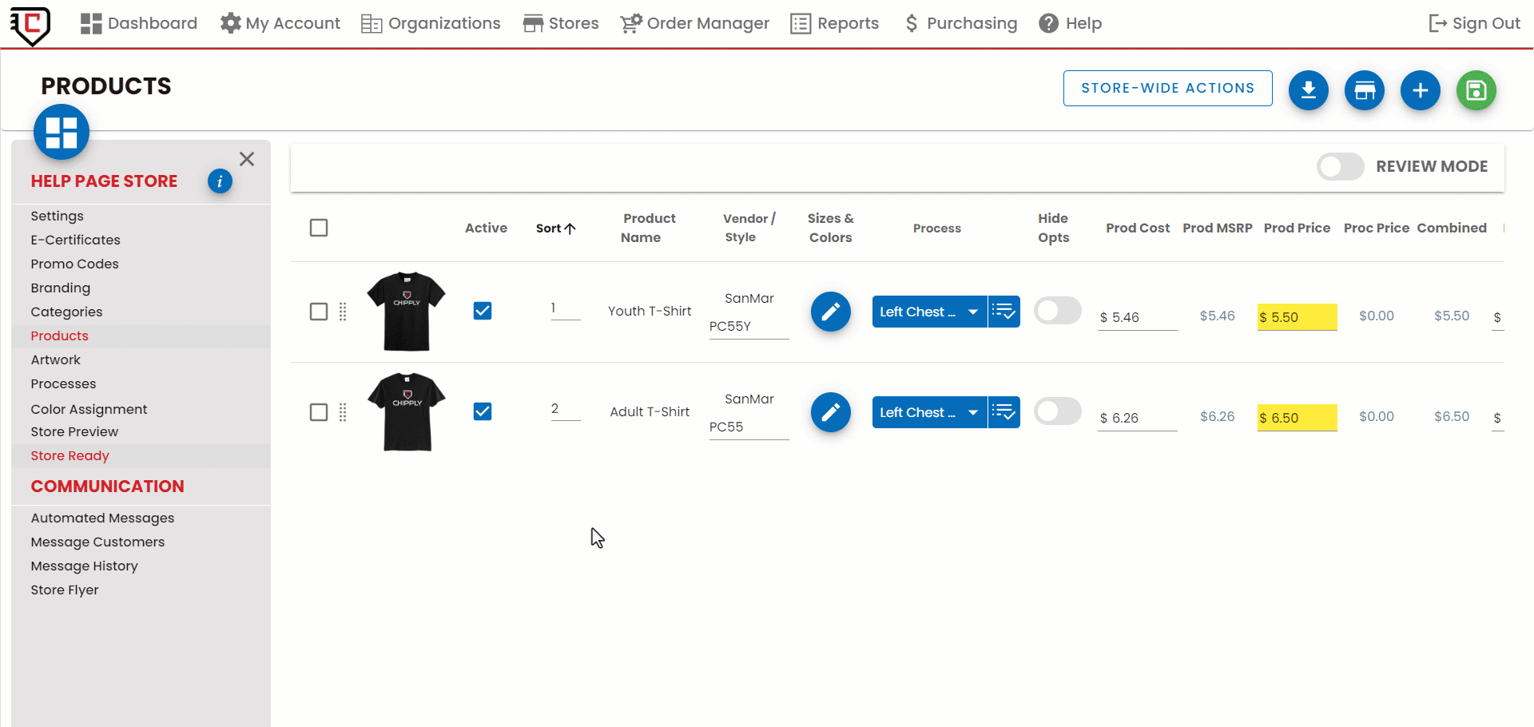Click the highlighted Prod Price field for Youth T-Shirt
This screenshot has width=1534, height=727.
1298,317
